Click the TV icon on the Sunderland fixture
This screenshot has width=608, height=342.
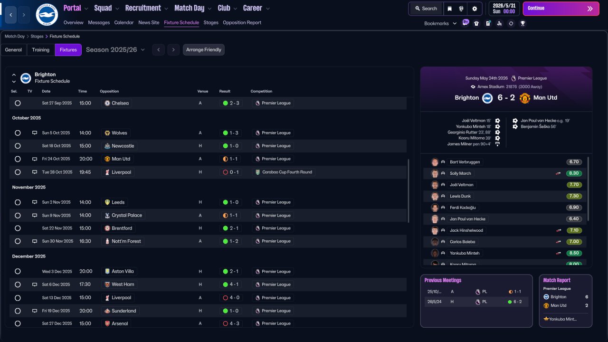coord(34,311)
